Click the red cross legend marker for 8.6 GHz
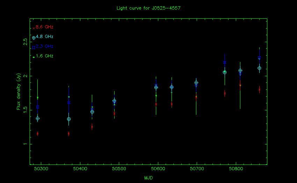This screenshot has width=297, height=183. 34,29
